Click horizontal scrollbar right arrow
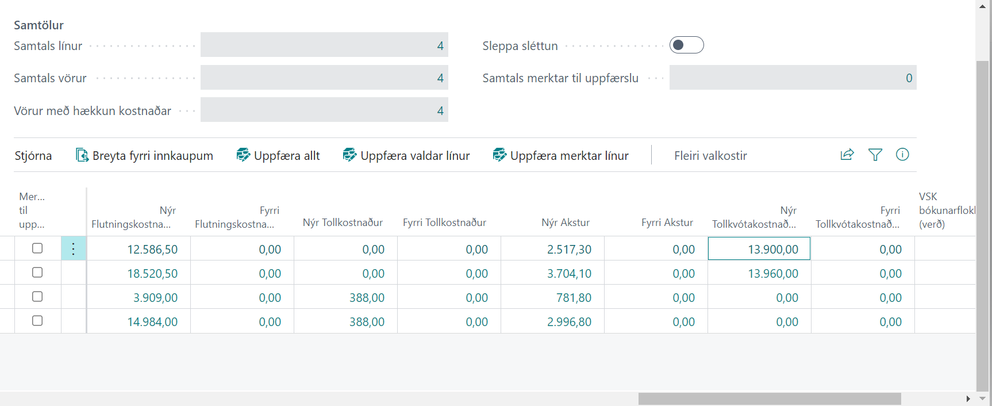The image size is (992, 406). click(968, 399)
